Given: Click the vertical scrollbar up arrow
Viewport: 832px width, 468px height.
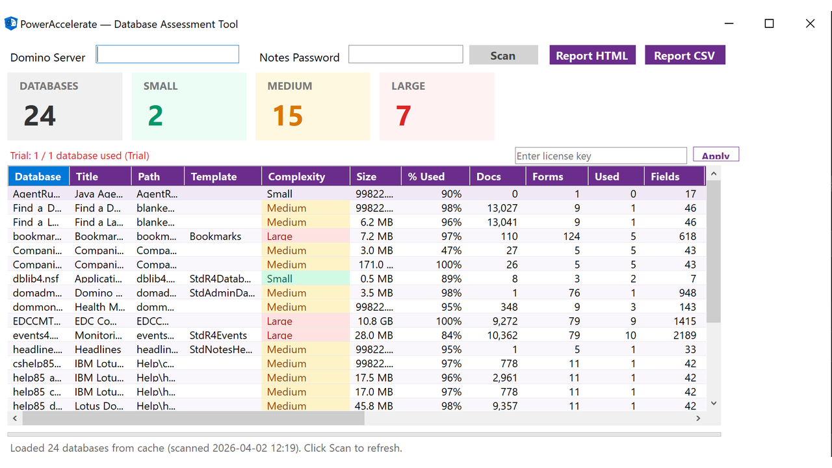Looking at the screenshot, I should (713, 174).
